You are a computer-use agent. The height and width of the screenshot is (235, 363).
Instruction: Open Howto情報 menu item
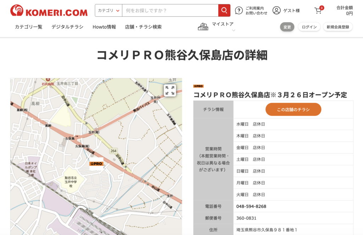(x=104, y=27)
